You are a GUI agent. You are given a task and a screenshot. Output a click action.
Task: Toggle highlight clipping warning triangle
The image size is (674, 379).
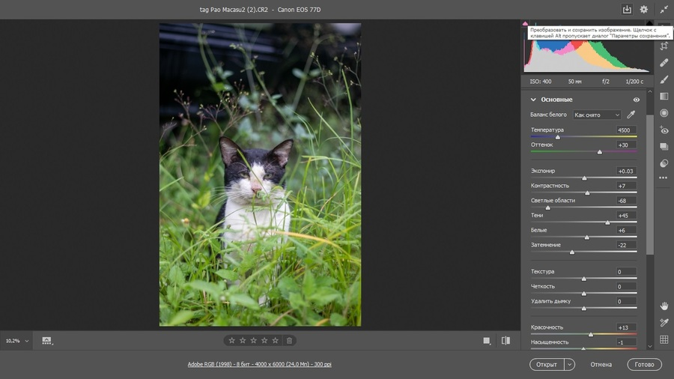pos(649,22)
